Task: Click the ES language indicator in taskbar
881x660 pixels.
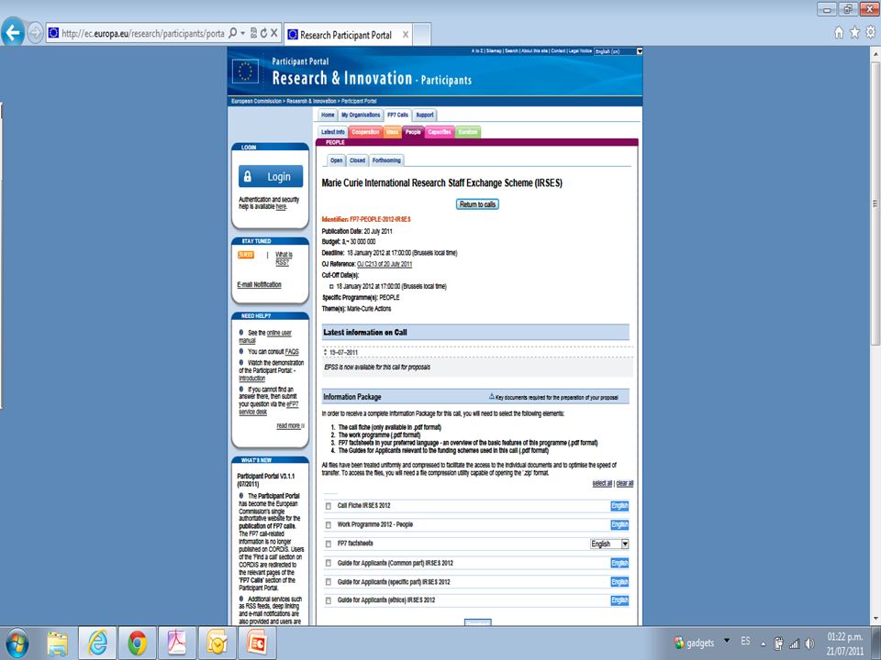Action: click(745, 641)
